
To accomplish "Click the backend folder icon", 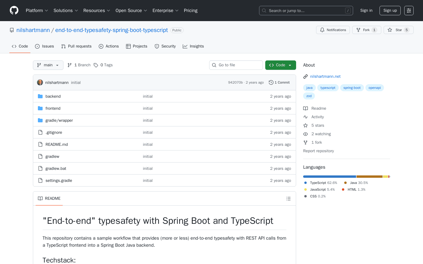I will click(40, 96).
